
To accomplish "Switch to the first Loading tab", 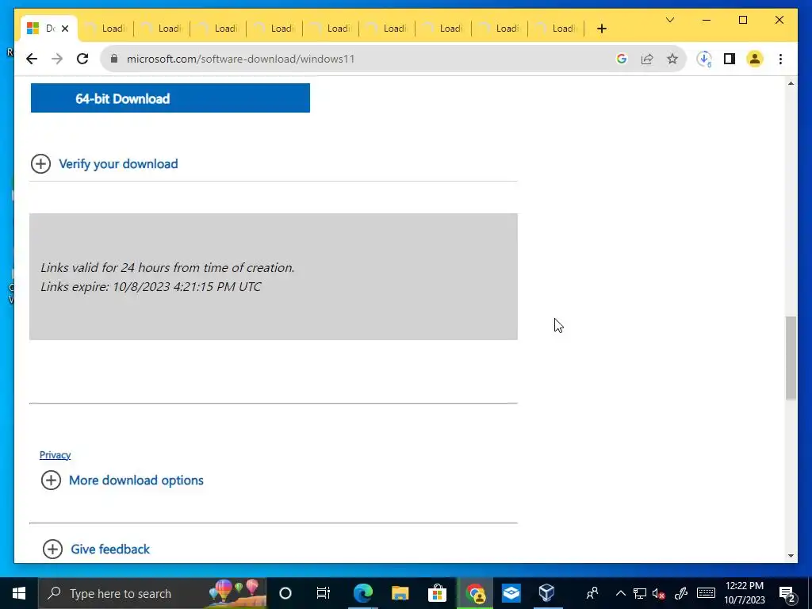I will point(106,29).
